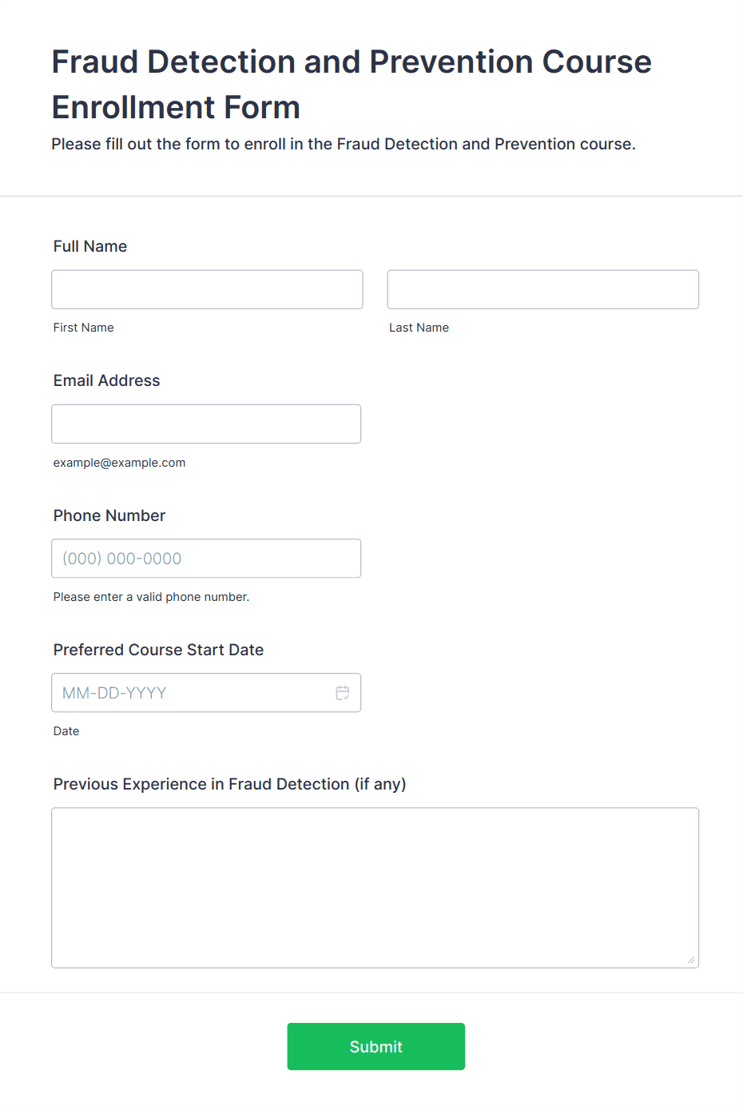Click the Last Name input field
This screenshot has width=743, height=1110.
543,289
